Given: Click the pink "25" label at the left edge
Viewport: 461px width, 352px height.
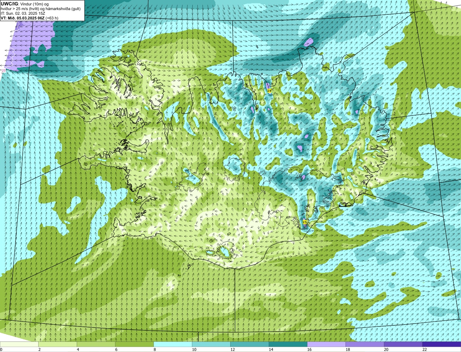Looking at the screenshot, I should tap(4, 71).
